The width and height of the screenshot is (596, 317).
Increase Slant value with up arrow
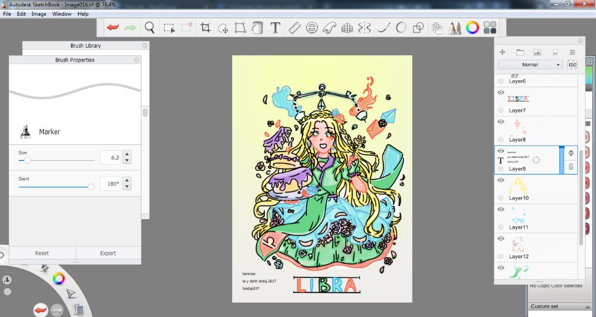tap(127, 180)
